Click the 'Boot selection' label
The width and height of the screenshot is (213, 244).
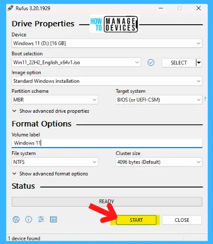pos(27,54)
